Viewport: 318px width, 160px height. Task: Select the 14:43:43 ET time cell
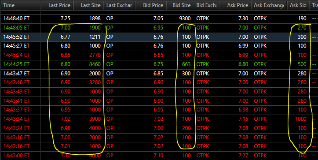[16, 92]
